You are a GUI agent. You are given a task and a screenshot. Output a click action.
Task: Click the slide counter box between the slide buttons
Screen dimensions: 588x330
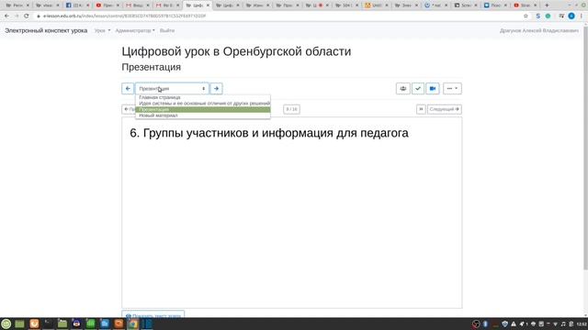click(291, 109)
